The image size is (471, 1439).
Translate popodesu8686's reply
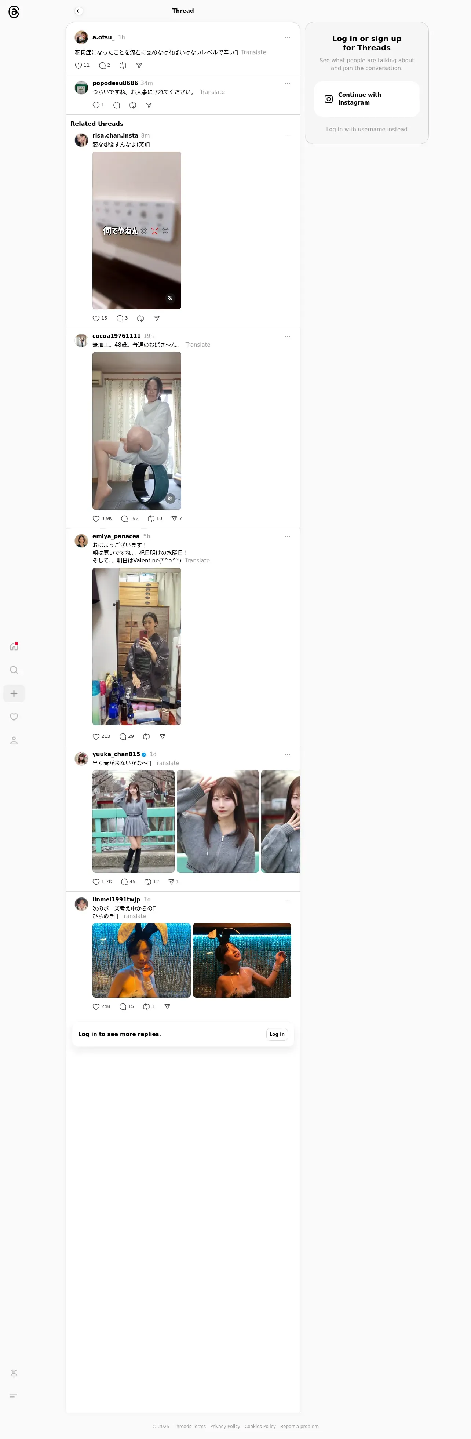pos(212,92)
